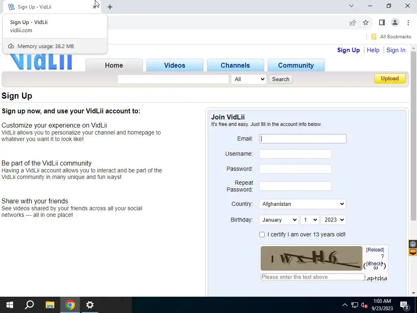The height and width of the screenshot is (313, 417).
Task: Open File Explorer from the taskbar
Action: click(50, 305)
